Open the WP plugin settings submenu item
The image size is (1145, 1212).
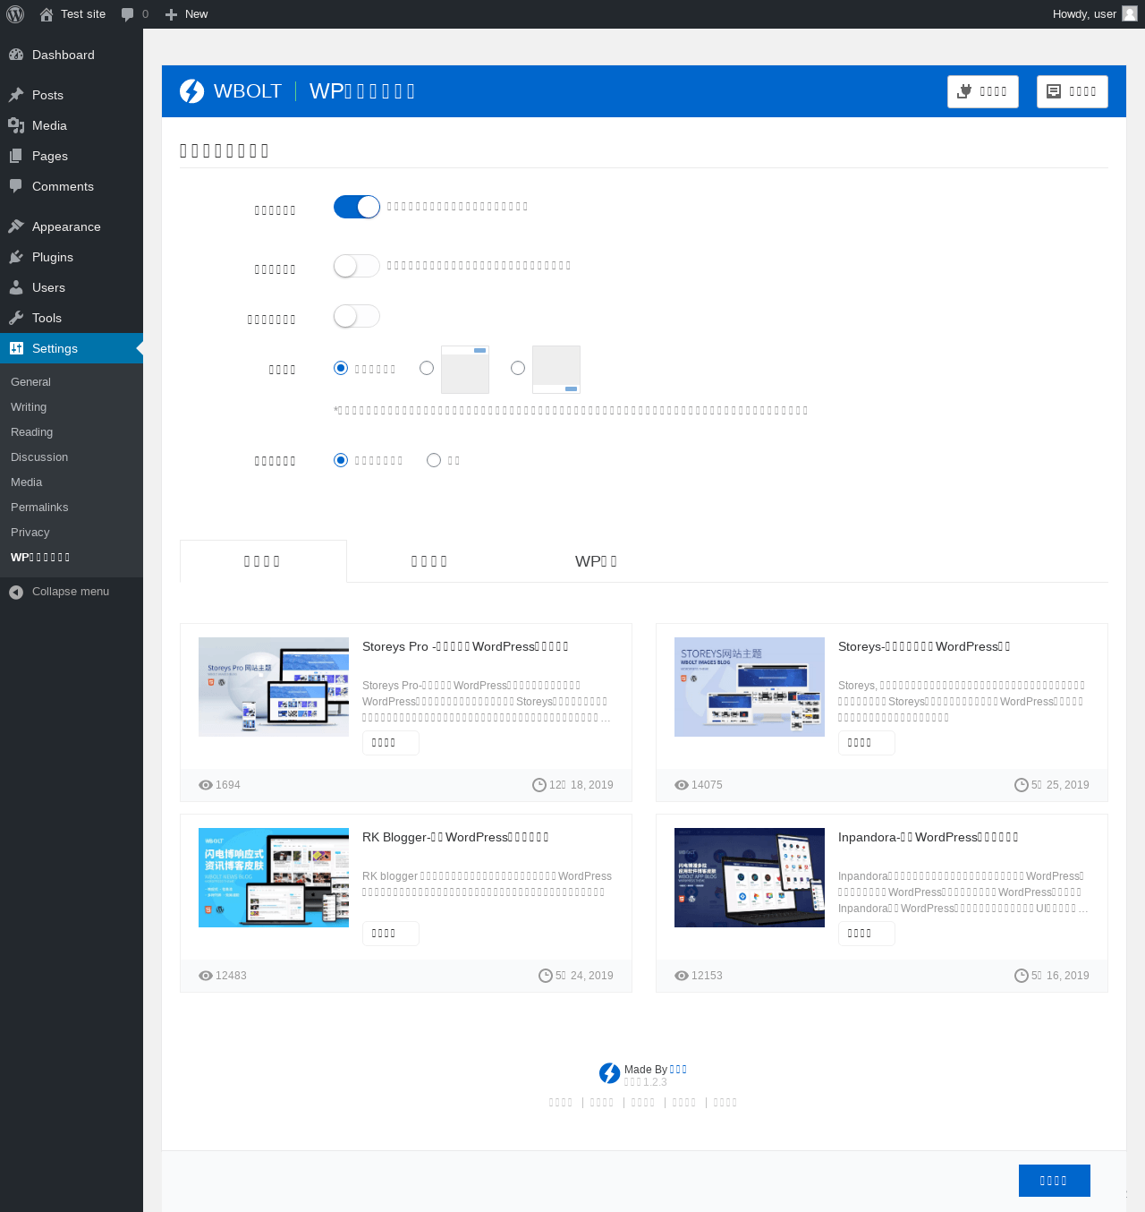[40, 557]
